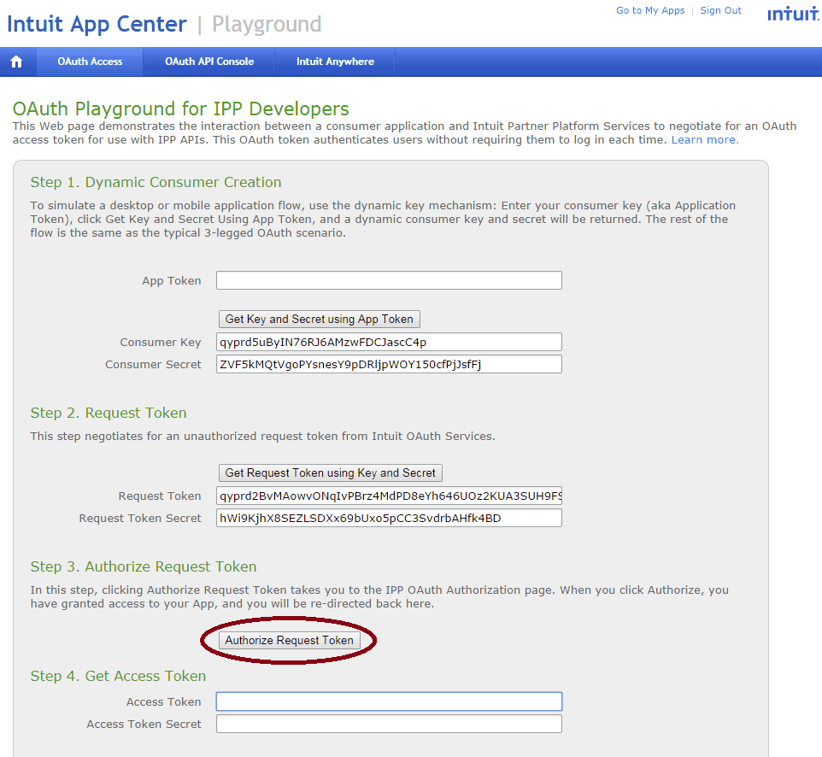Click the OAuth Playground for IPP Developers heading
Screen dimensions: 822x757
click(181, 109)
